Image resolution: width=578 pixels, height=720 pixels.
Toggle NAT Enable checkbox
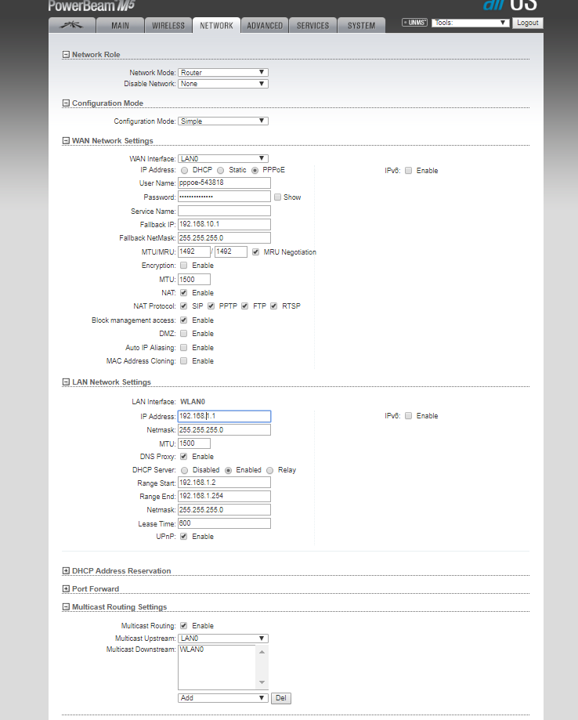click(183, 293)
